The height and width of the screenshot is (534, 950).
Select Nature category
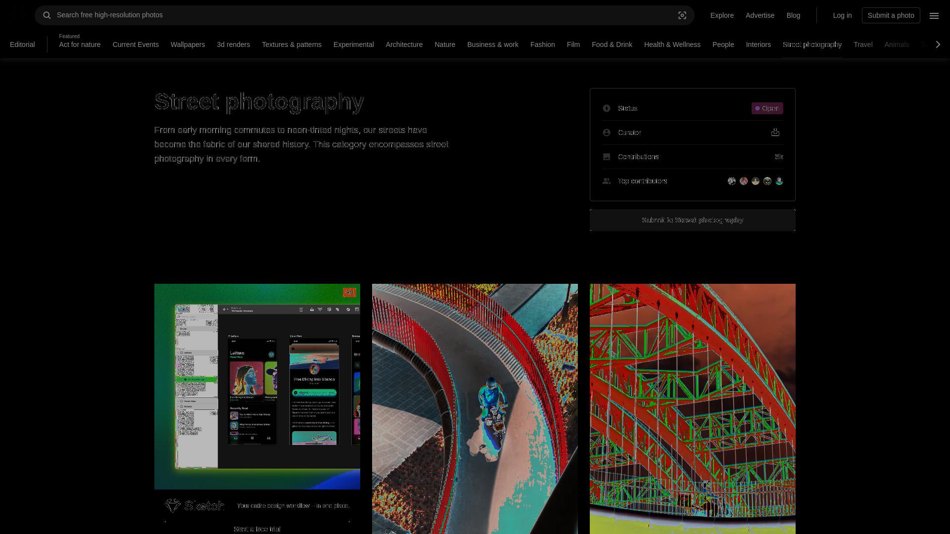[445, 44]
